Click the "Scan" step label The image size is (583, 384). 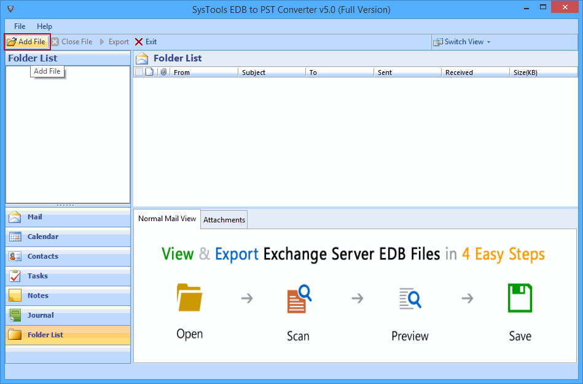point(298,336)
